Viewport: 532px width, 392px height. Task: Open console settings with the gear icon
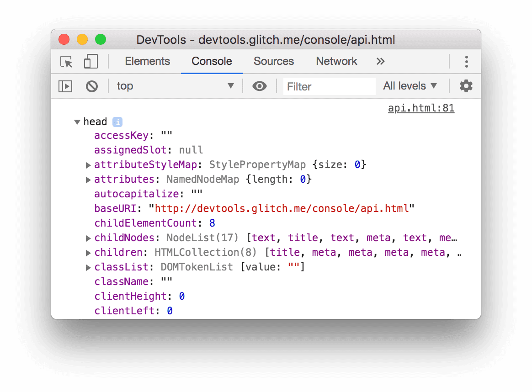tap(466, 85)
